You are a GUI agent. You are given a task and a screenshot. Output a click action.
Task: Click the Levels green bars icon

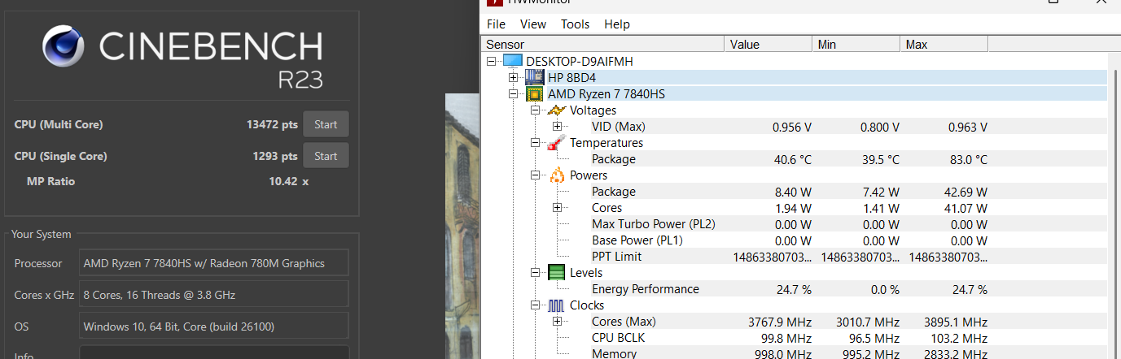pos(557,273)
